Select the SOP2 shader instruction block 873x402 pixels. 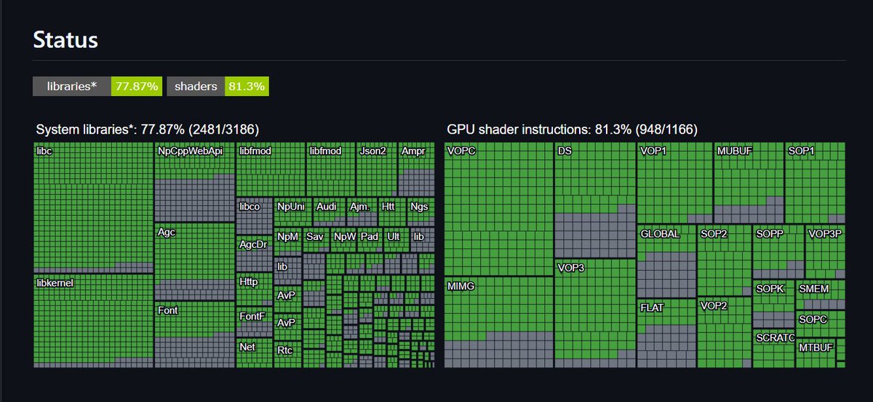click(x=724, y=260)
